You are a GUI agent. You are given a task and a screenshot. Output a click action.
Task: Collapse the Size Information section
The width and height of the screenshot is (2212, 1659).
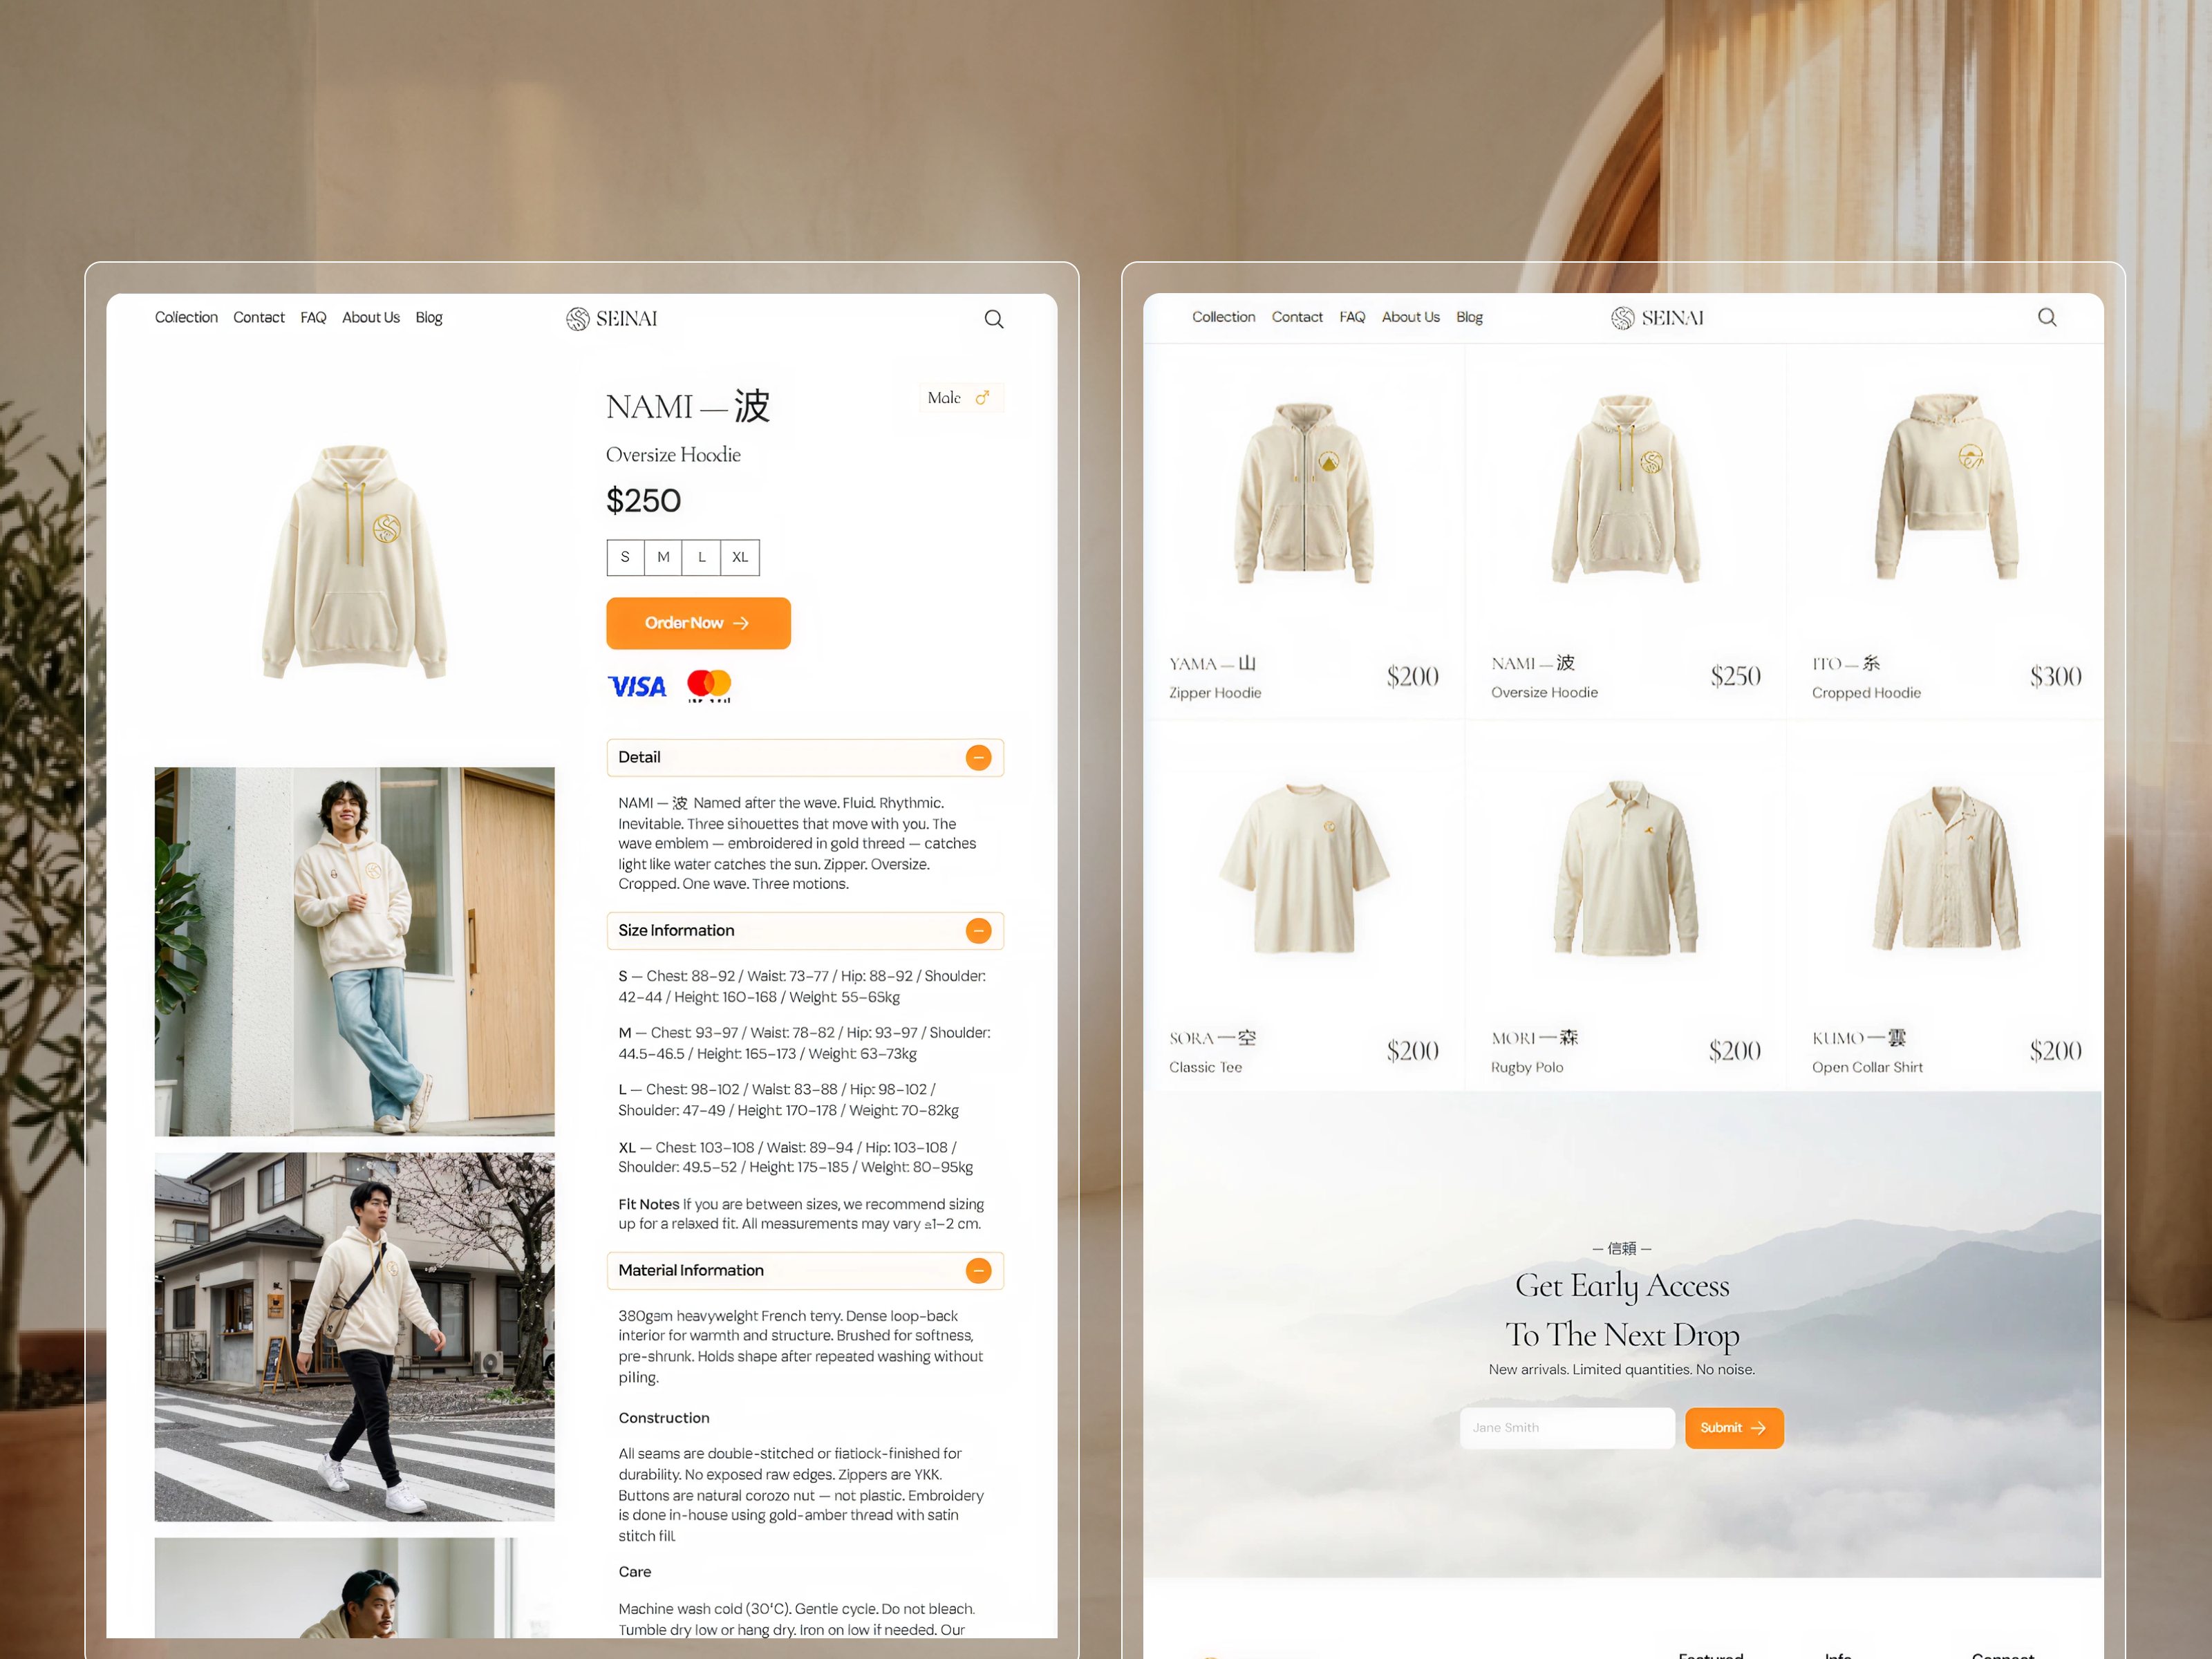(x=978, y=931)
